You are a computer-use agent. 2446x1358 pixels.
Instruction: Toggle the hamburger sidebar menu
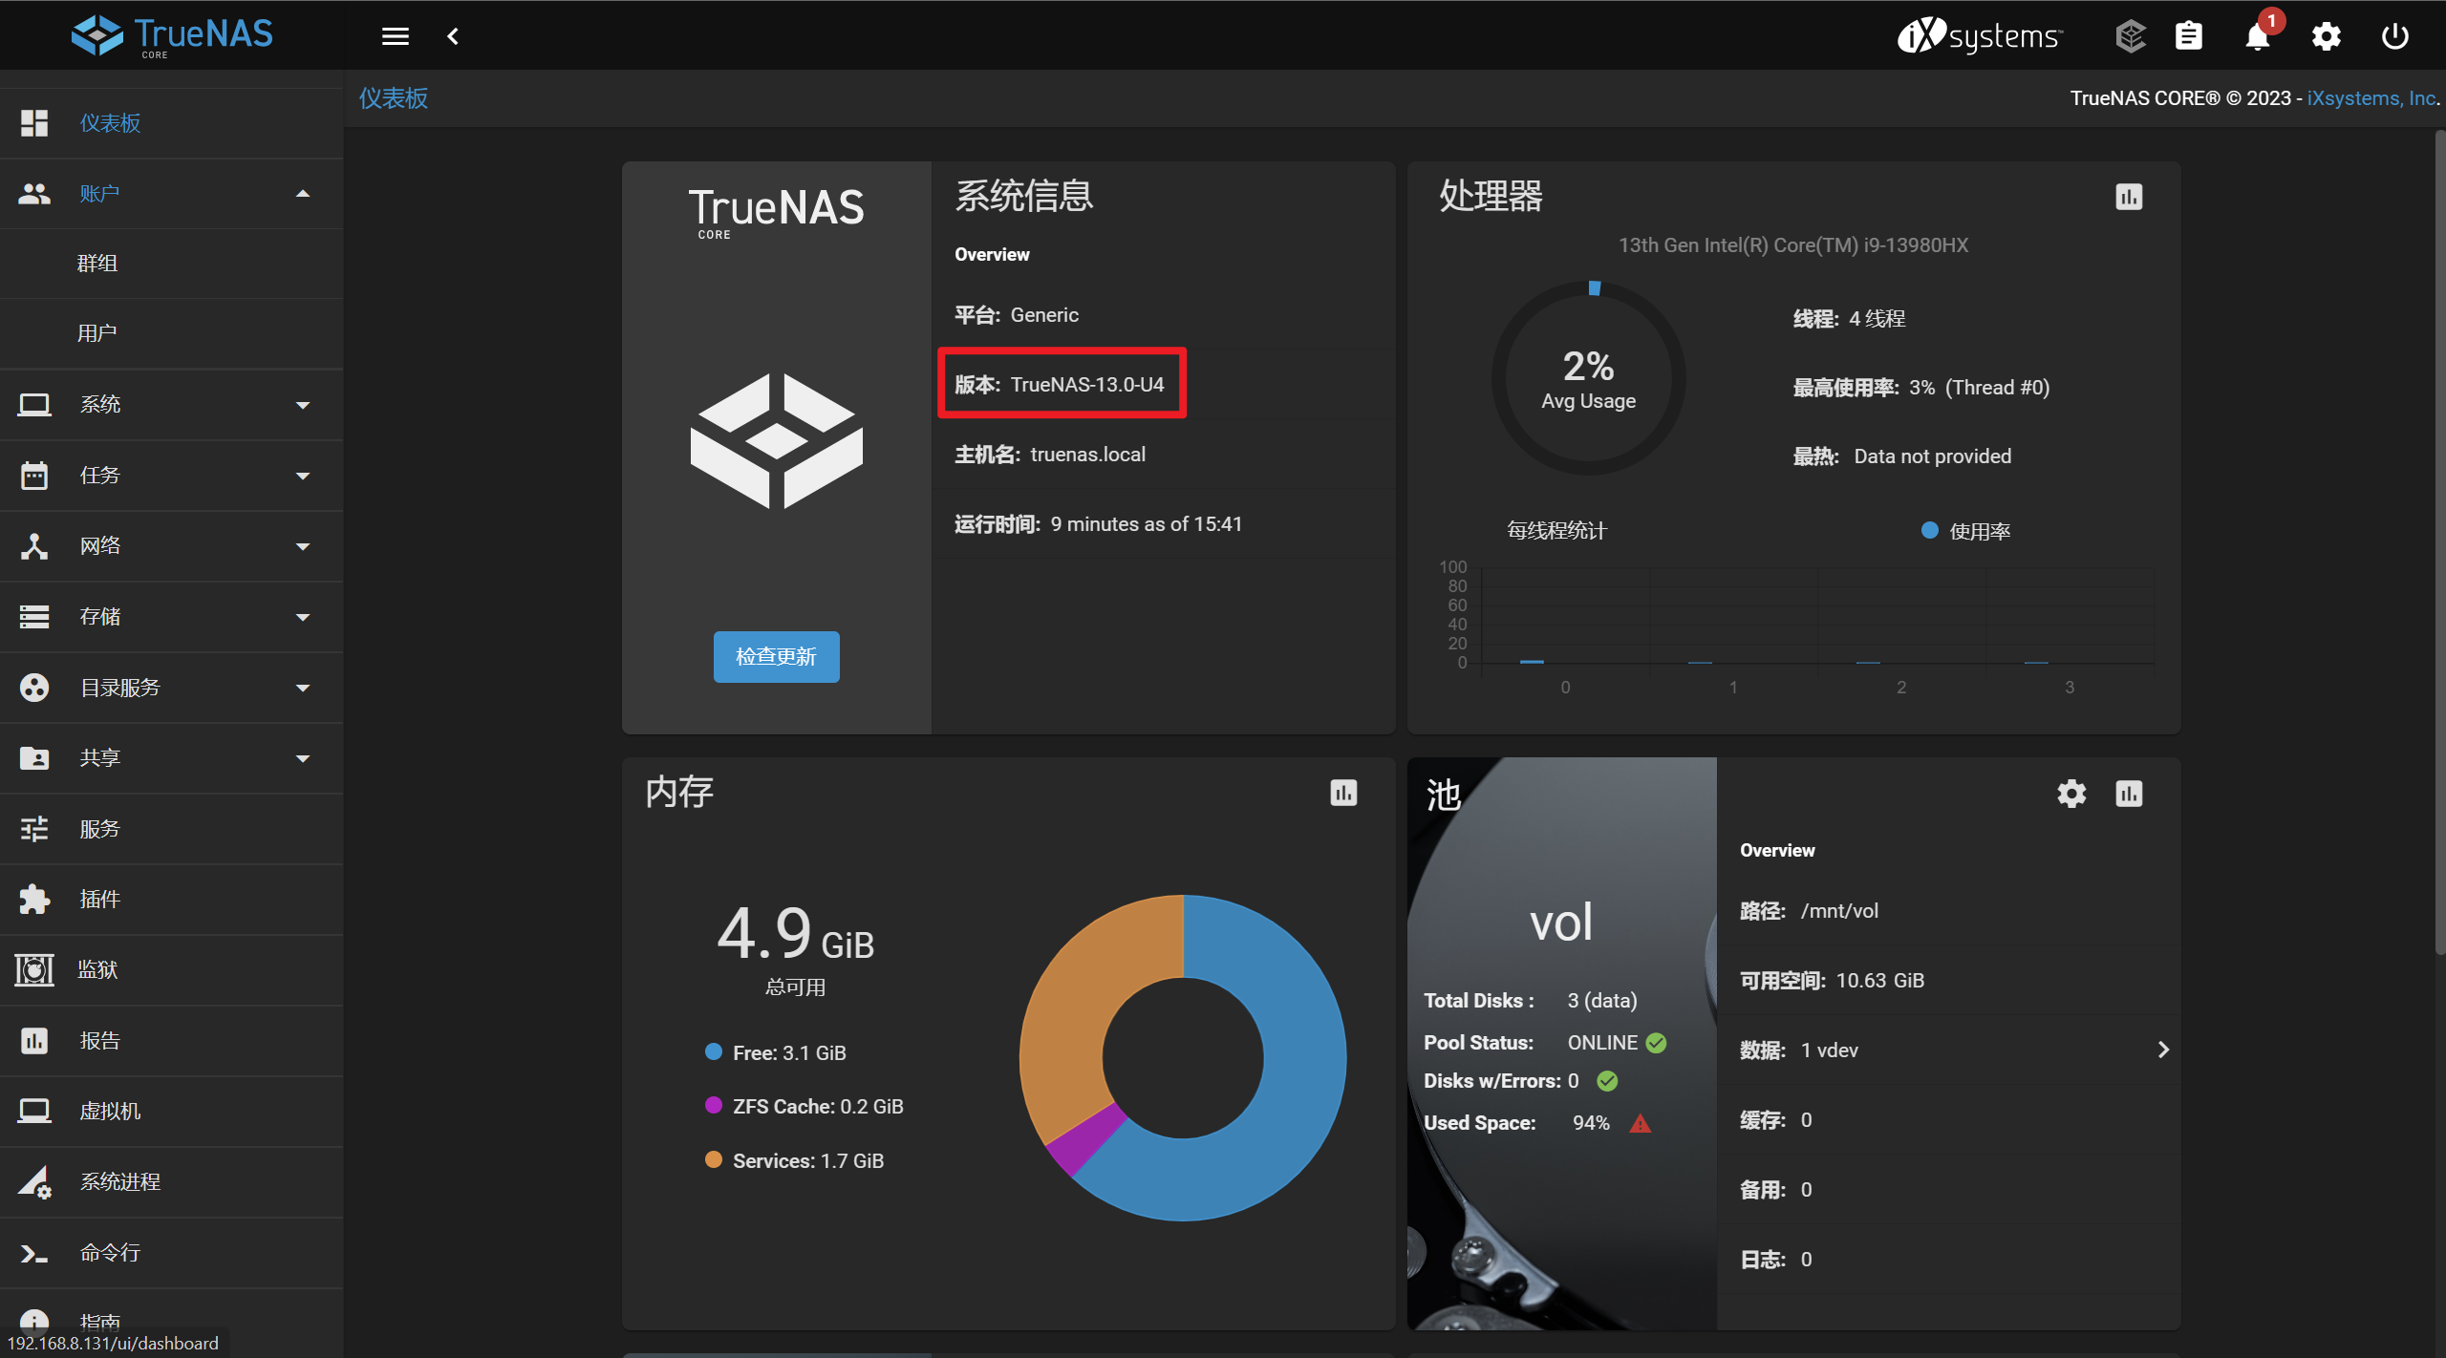tap(396, 37)
